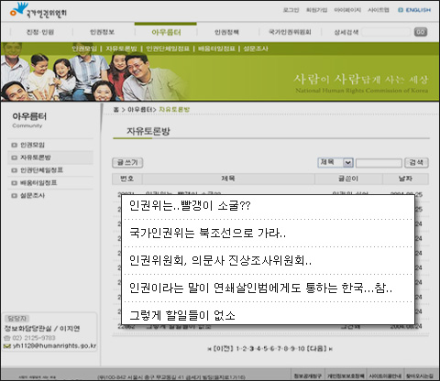The height and width of the screenshot is (381, 440).
Task: Jump to first page via pagination arrow icon
Action: [x=209, y=349]
